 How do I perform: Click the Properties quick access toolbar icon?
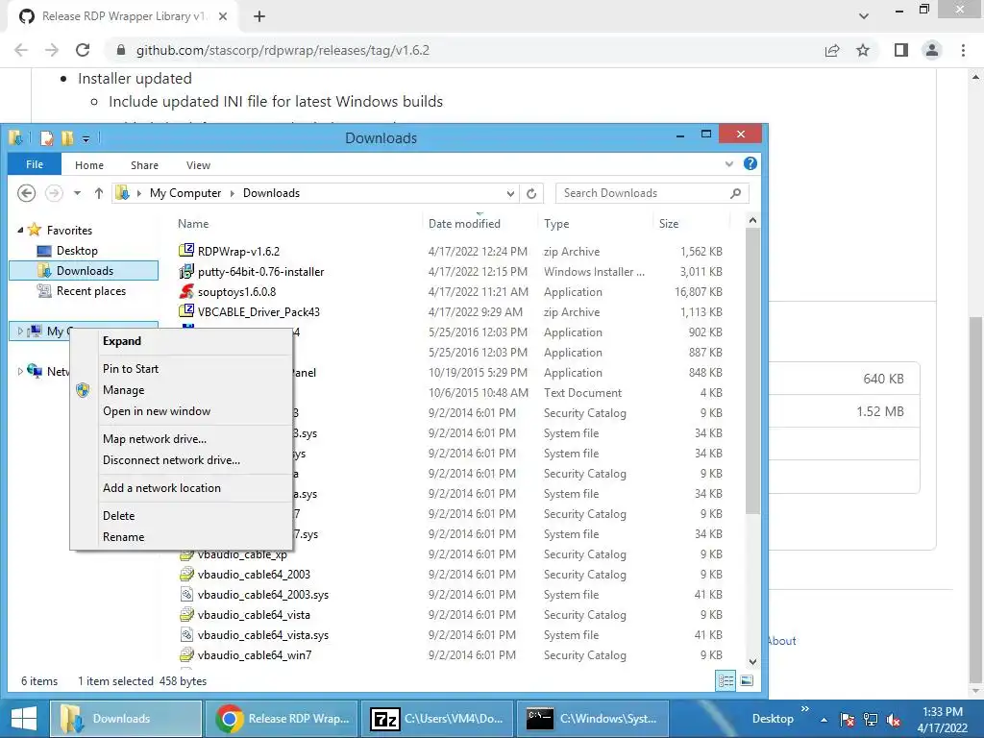click(46, 138)
